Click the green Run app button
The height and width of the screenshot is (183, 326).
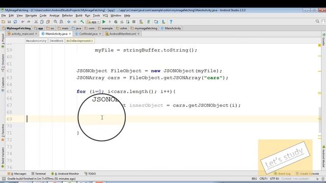[x=104, y=22]
